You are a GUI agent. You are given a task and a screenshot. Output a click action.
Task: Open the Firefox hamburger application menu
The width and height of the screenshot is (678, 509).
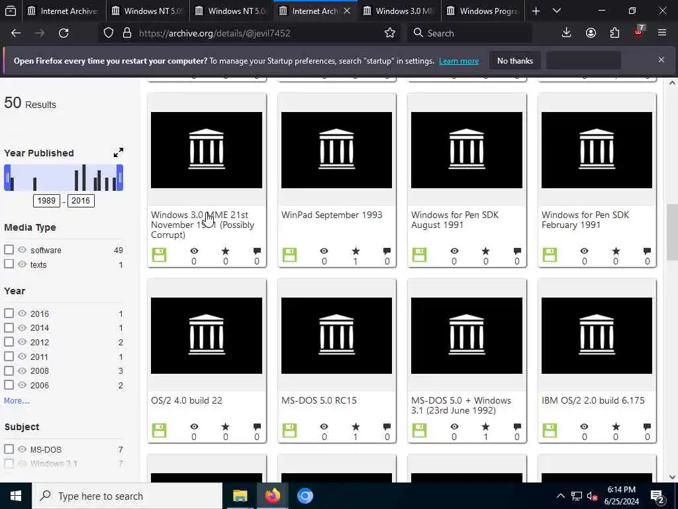(x=662, y=33)
